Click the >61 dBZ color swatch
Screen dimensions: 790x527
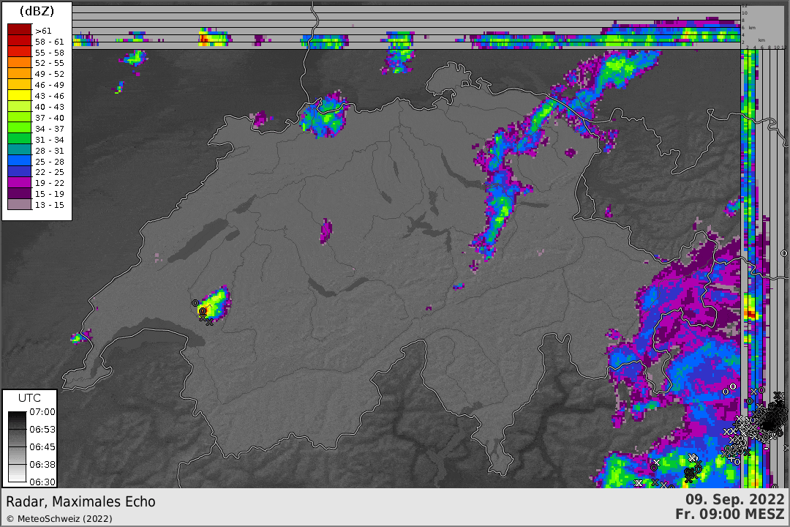(19, 30)
